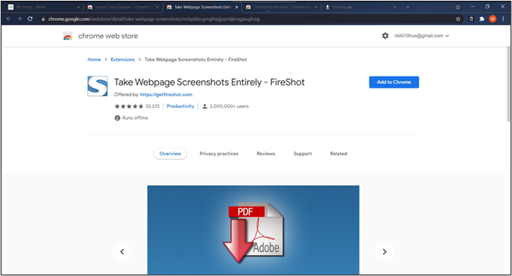Click the page vertical scrollbar

tap(507, 84)
